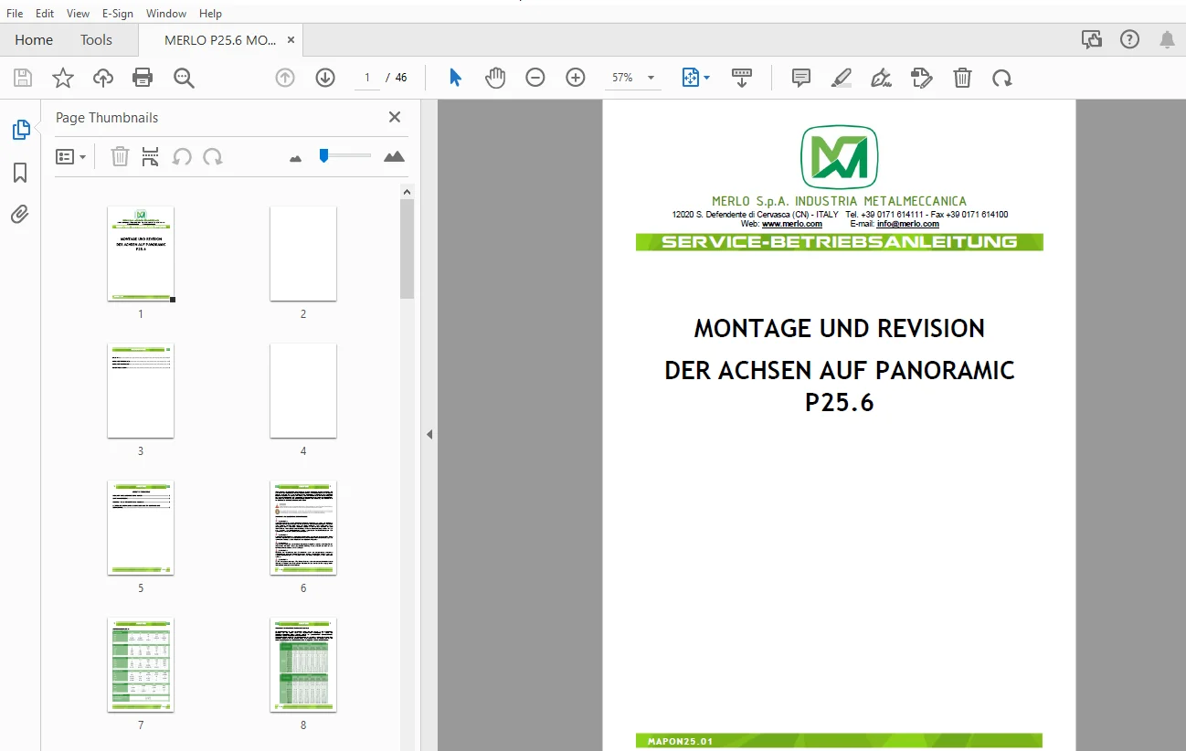Image resolution: width=1186 pixels, height=751 pixels.
Task: Open the Find text magnifier tool
Action: pyautogui.click(x=184, y=78)
